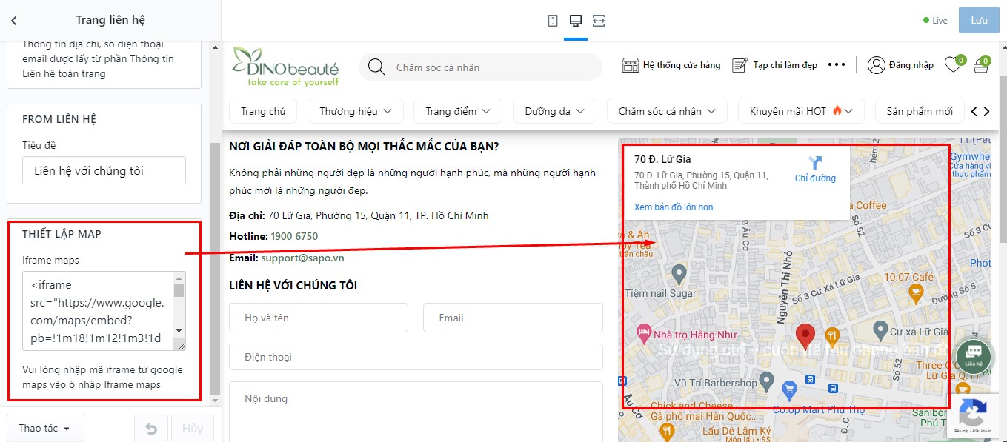Expand the Trang điểm menu

coord(458,111)
